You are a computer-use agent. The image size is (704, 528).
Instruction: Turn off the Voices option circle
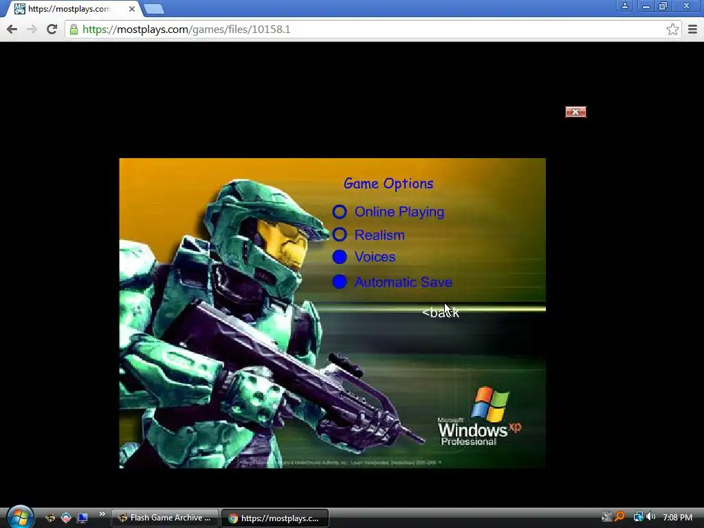(x=340, y=257)
